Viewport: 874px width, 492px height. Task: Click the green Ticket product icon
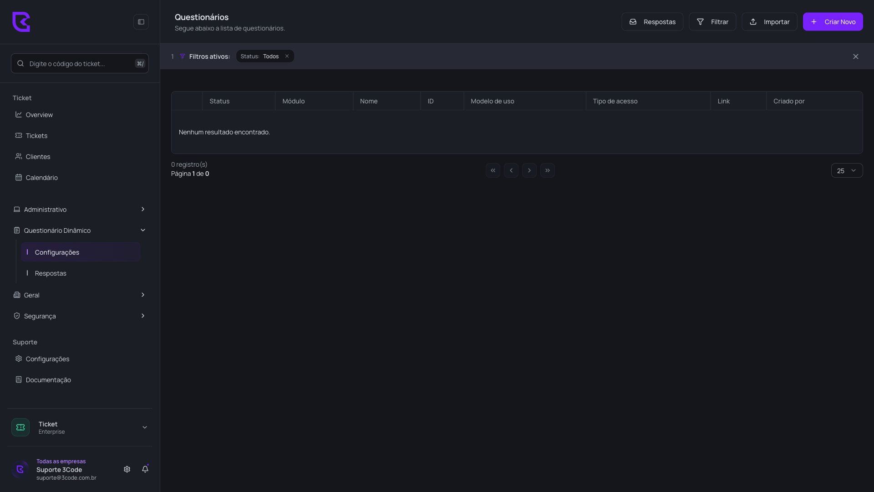click(20, 427)
